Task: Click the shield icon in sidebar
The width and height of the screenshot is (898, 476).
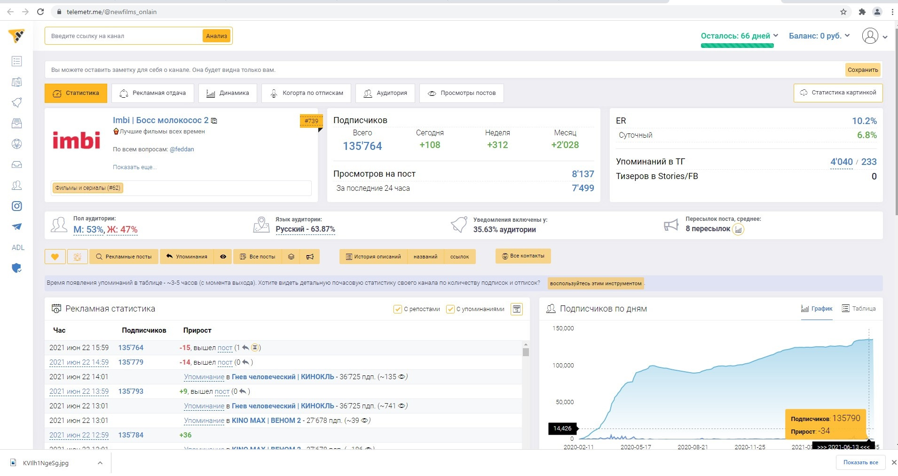Action: [x=17, y=268]
